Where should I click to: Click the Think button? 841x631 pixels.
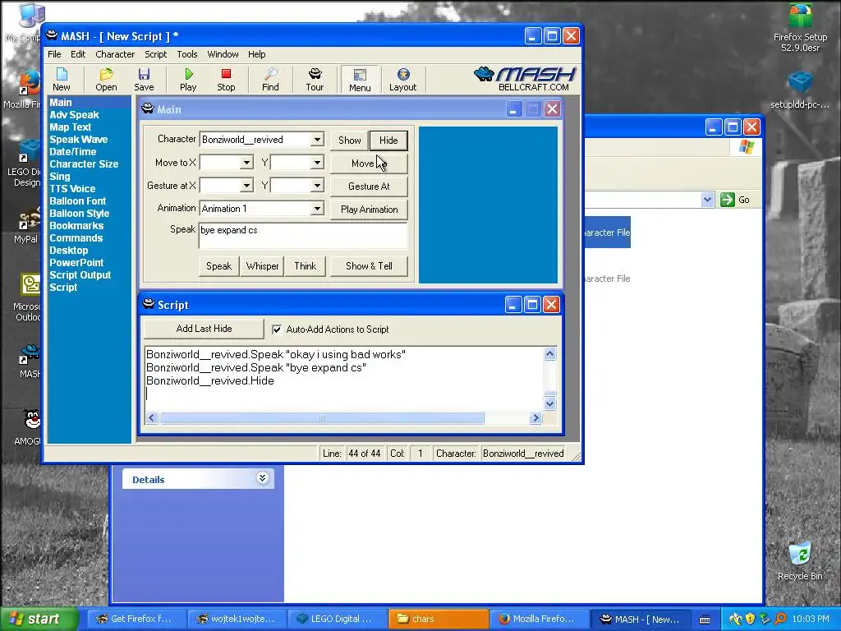[x=306, y=266]
